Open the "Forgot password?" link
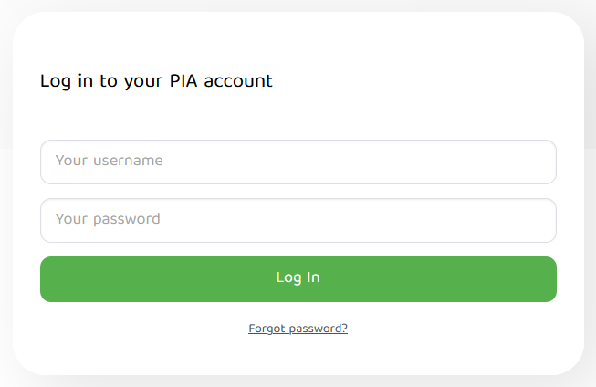Screen dimensions: 596x387 [298, 329]
